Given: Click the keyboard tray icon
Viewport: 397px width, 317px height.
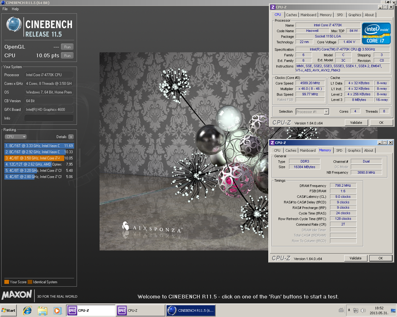Looking at the screenshot, I should pos(341,310).
